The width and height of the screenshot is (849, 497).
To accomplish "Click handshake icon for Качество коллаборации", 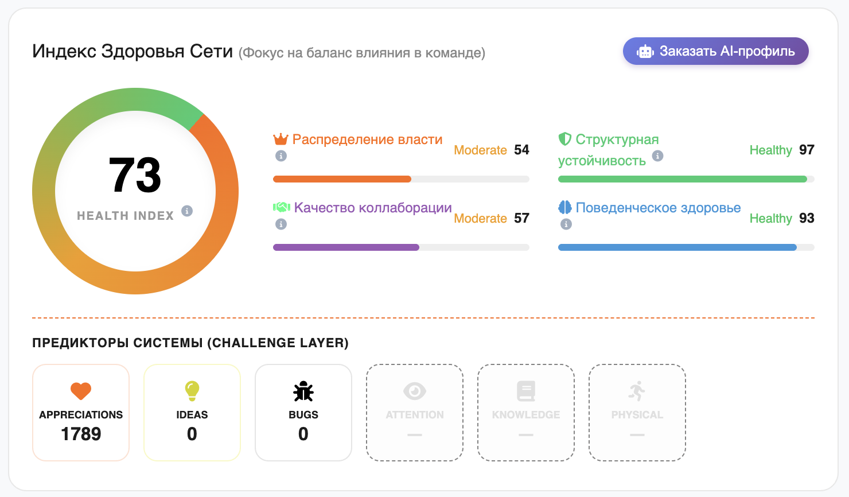I will [x=281, y=207].
